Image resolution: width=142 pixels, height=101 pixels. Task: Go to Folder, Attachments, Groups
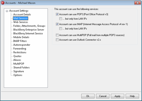pyautogui.click(x=29, y=26)
